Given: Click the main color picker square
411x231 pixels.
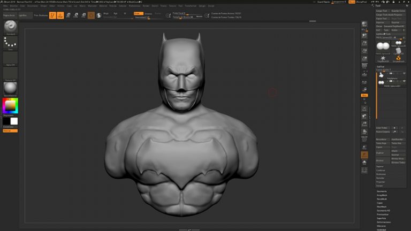Looking at the screenshot, I should tap(10, 105).
